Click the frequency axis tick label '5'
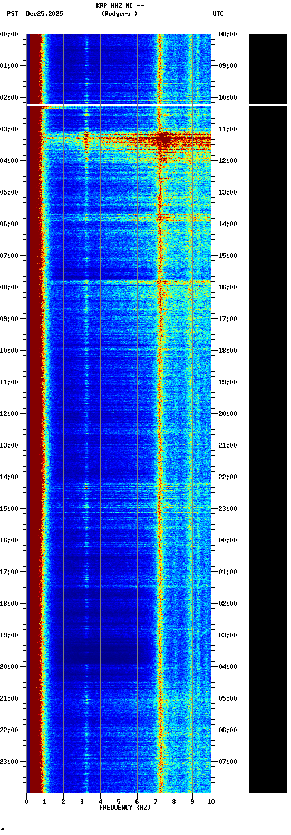The height and width of the screenshot is (835, 291). [x=119, y=802]
